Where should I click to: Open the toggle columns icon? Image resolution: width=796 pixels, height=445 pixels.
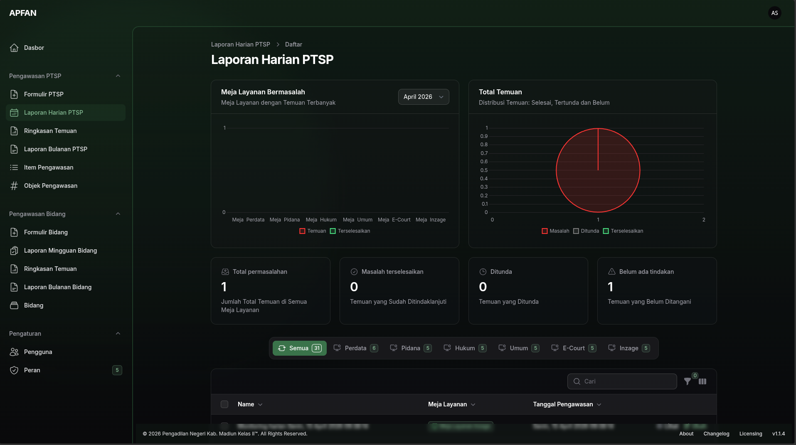(x=702, y=381)
